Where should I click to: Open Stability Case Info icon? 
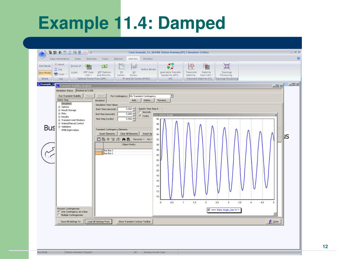(x=206, y=66)
